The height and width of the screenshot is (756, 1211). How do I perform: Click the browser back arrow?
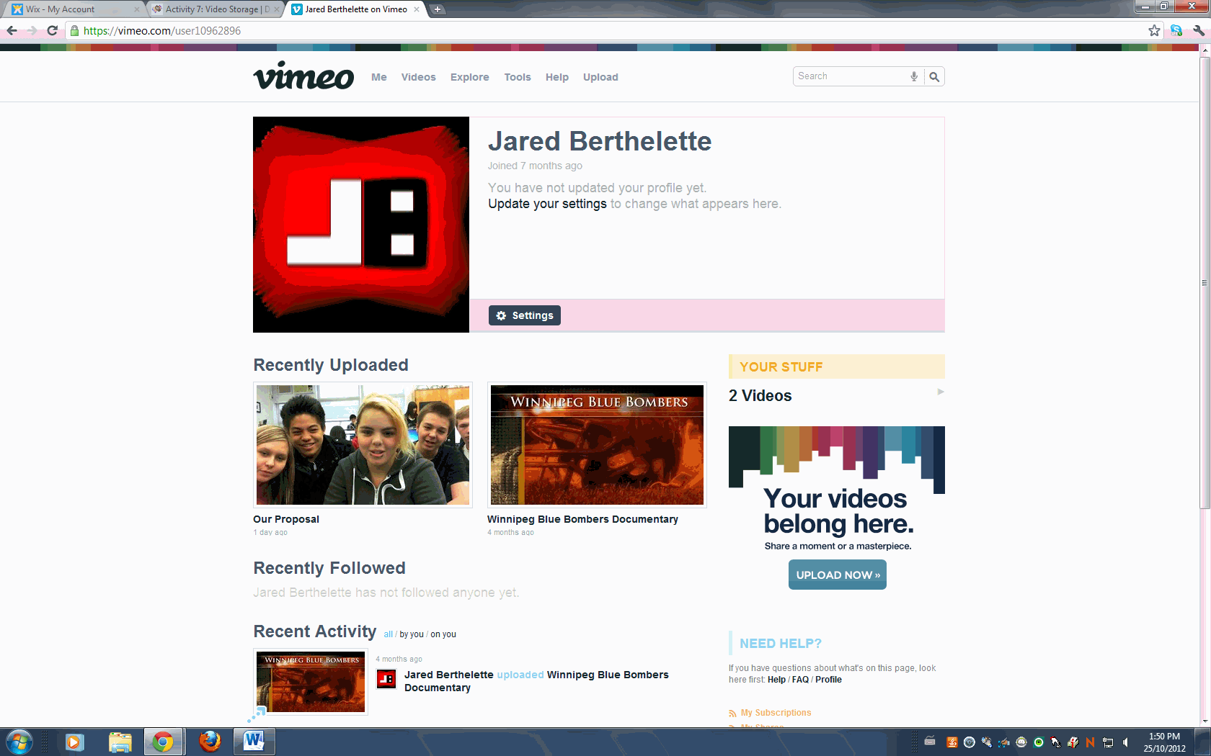12,30
